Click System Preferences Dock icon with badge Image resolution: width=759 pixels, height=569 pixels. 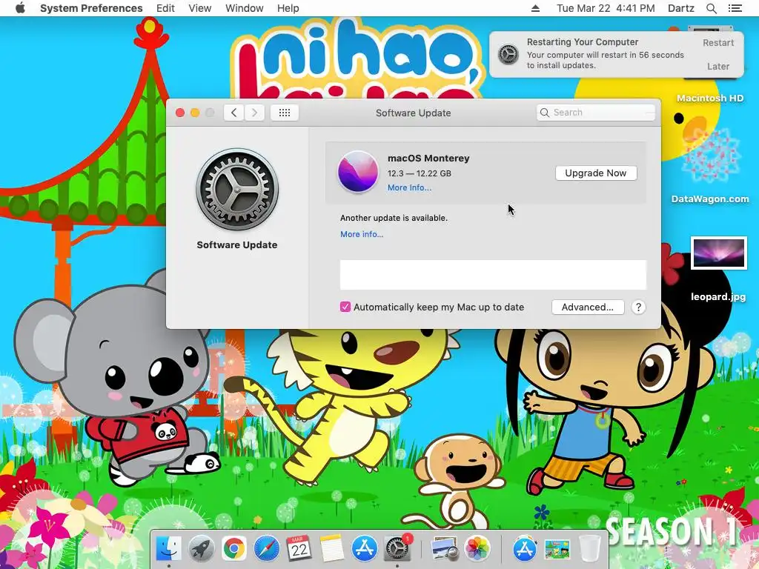pyautogui.click(x=397, y=549)
